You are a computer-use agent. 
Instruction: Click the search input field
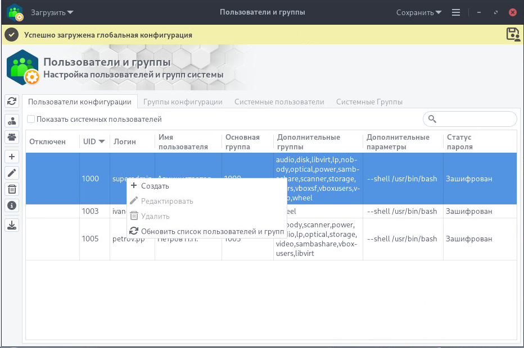[x=475, y=119]
